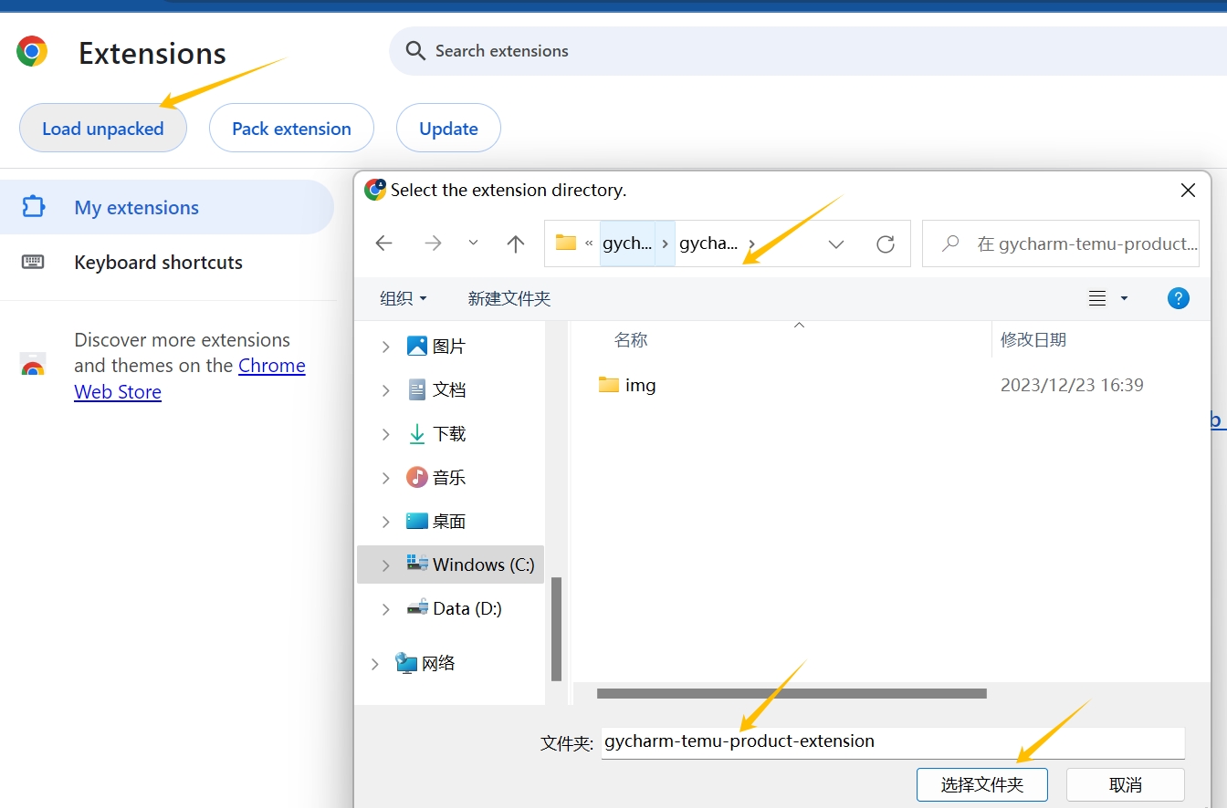The height and width of the screenshot is (808, 1227).
Task: Expand the 图片 tree node
Action: click(385, 347)
